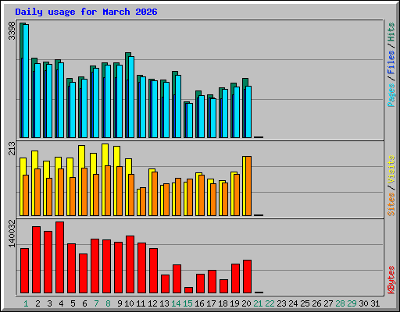Click day label 17 on the x-axis
Viewport: 400px width, 312px height.
pyautogui.click(x=211, y=303)
